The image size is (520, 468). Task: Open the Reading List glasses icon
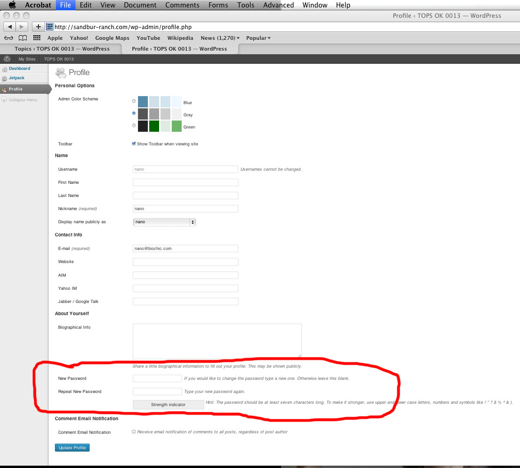(8, 38)
